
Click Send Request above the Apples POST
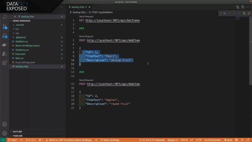tap(86, 80)
